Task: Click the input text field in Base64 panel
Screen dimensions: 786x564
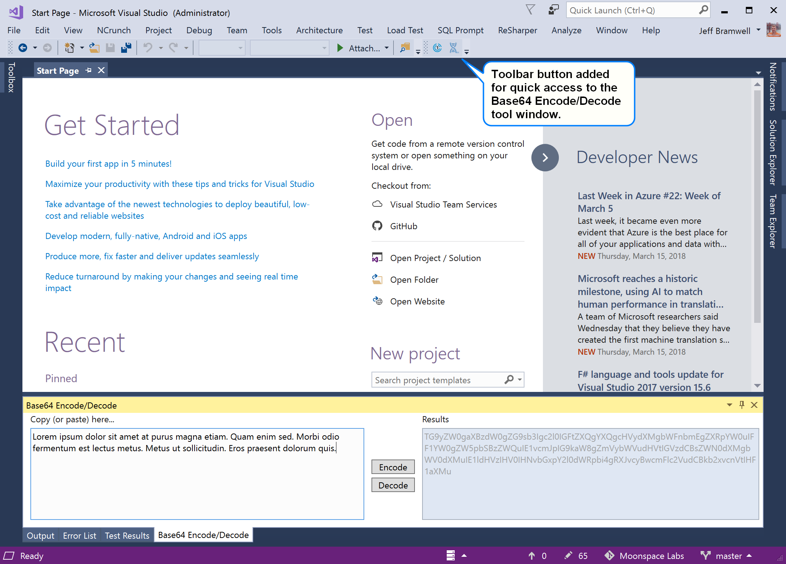Action: pyautogui.click(x=197, y=473)
